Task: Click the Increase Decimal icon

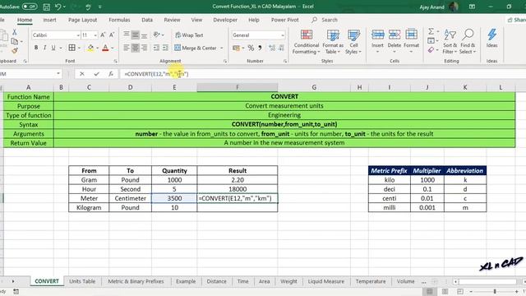Action: [272, 48]
